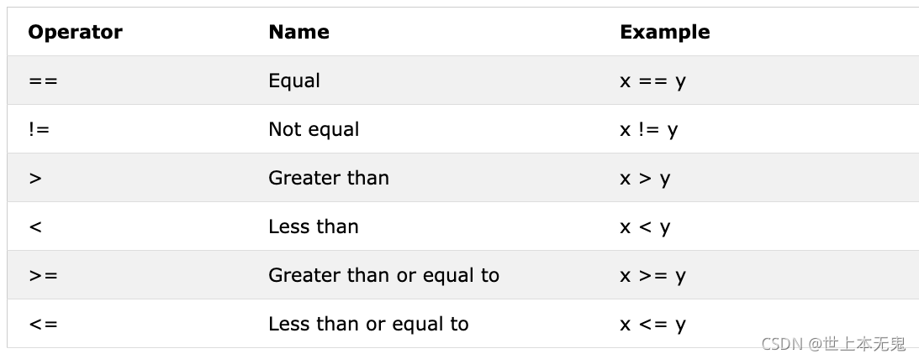Select the >= operator cell
Viewport: 919px width, 359px height.
(x=43, y=275)
